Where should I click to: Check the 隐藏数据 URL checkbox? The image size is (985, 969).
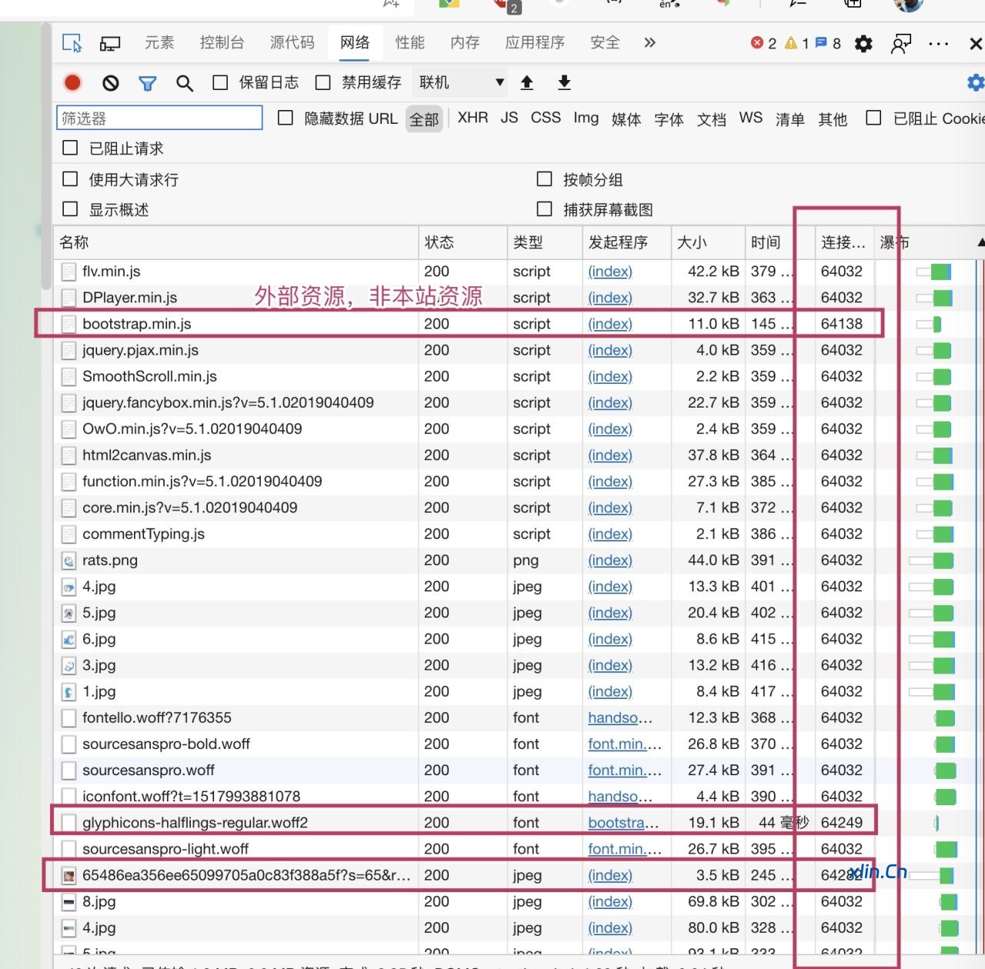(x=285, y=118)
